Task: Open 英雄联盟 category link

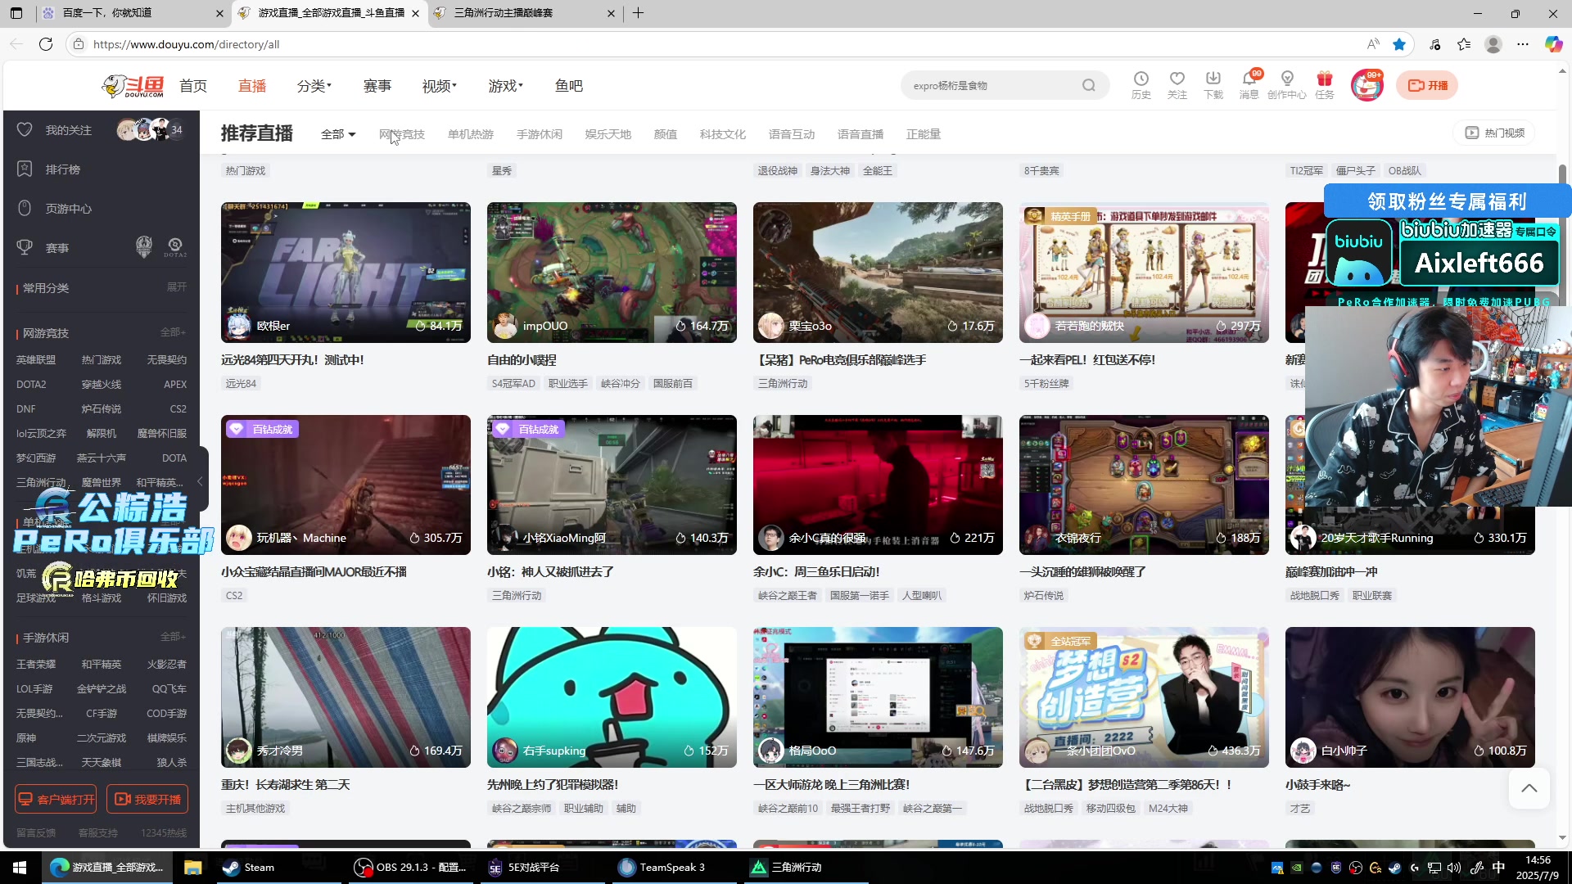Action: pyautogui.click(x=36, y=360)
